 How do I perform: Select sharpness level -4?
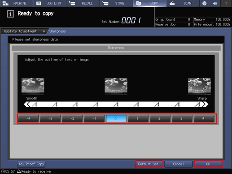[28, 118]
